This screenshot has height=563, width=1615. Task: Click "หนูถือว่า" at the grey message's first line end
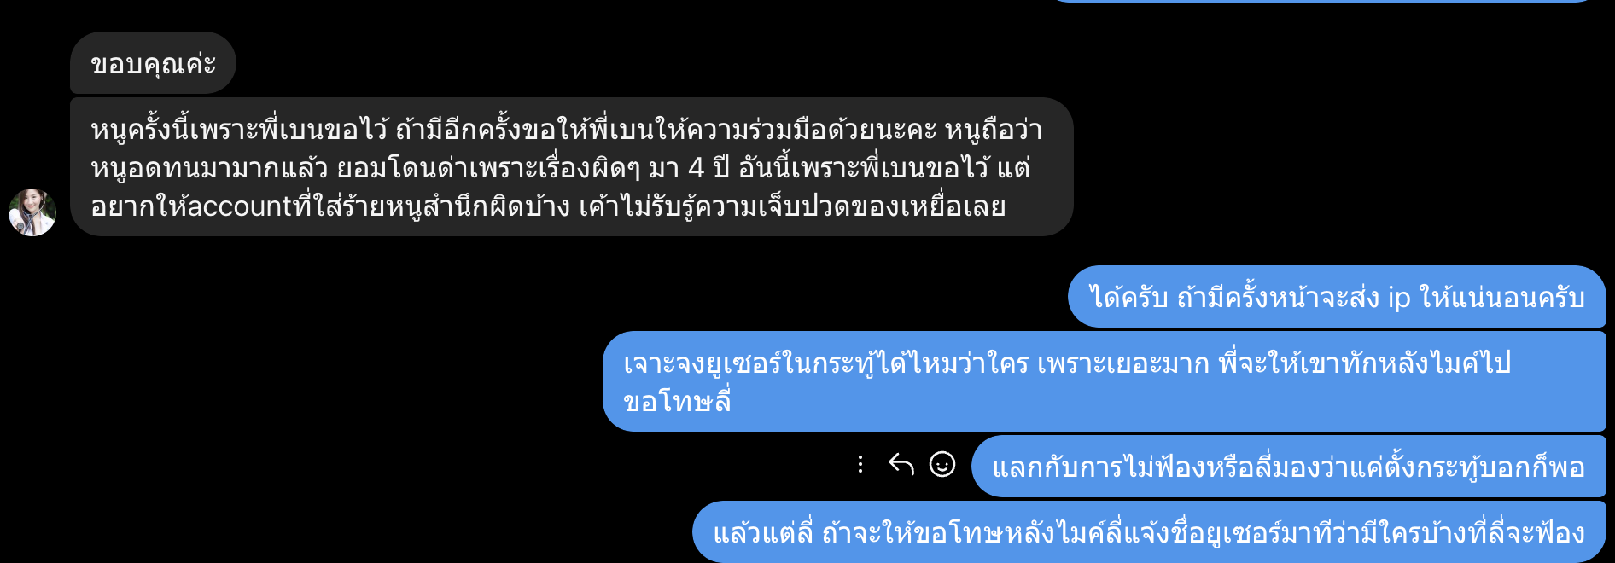tap(994, 130)
